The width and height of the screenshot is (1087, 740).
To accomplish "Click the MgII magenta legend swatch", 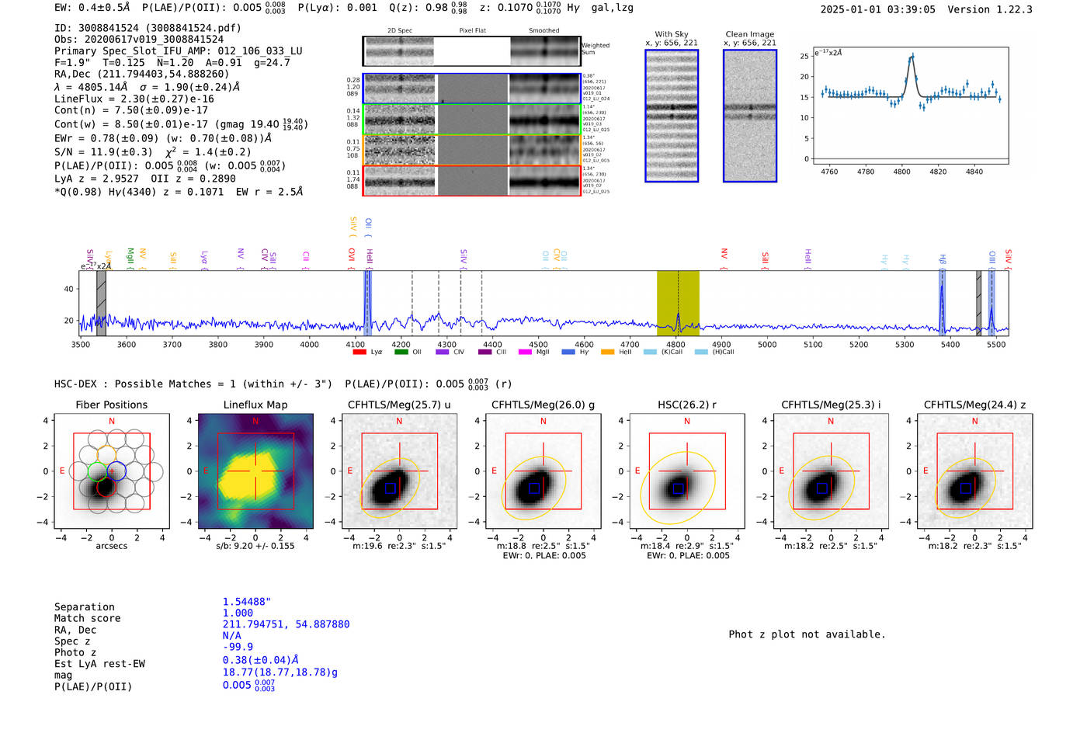I will point(526,352).
